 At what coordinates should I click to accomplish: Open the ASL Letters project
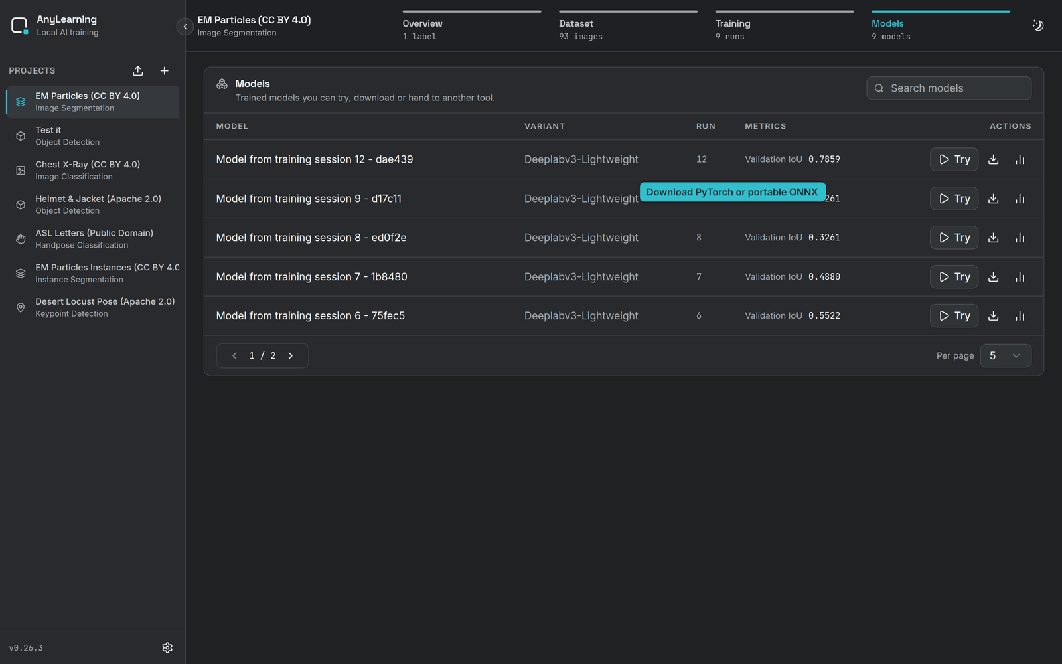point(93,239)
